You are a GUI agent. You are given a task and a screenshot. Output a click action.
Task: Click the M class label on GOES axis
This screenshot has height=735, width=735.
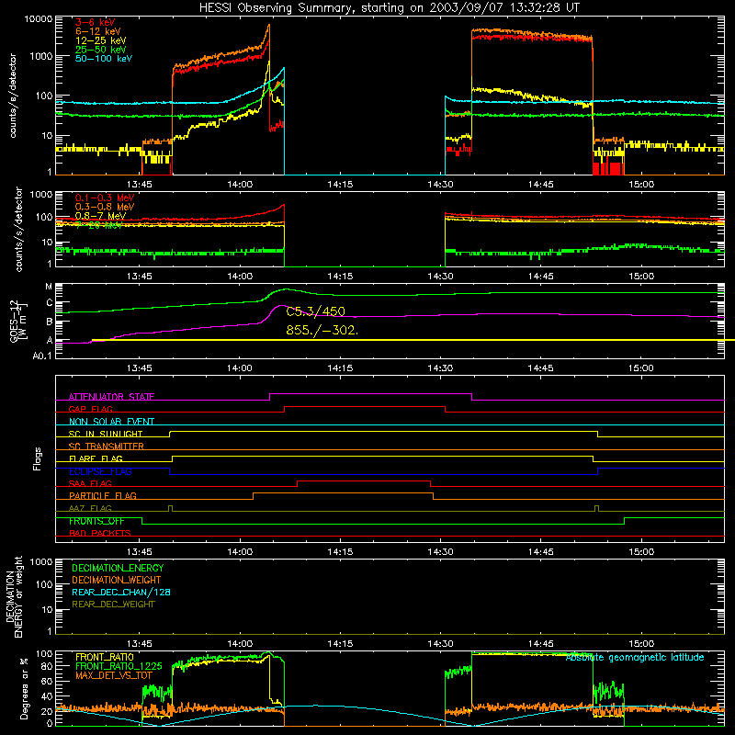[x=49, y=287]
